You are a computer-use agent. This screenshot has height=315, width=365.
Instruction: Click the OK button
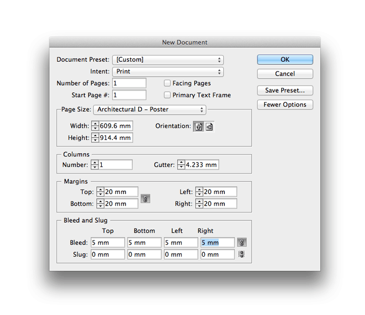pyautogui.click(x=285, y=59)
